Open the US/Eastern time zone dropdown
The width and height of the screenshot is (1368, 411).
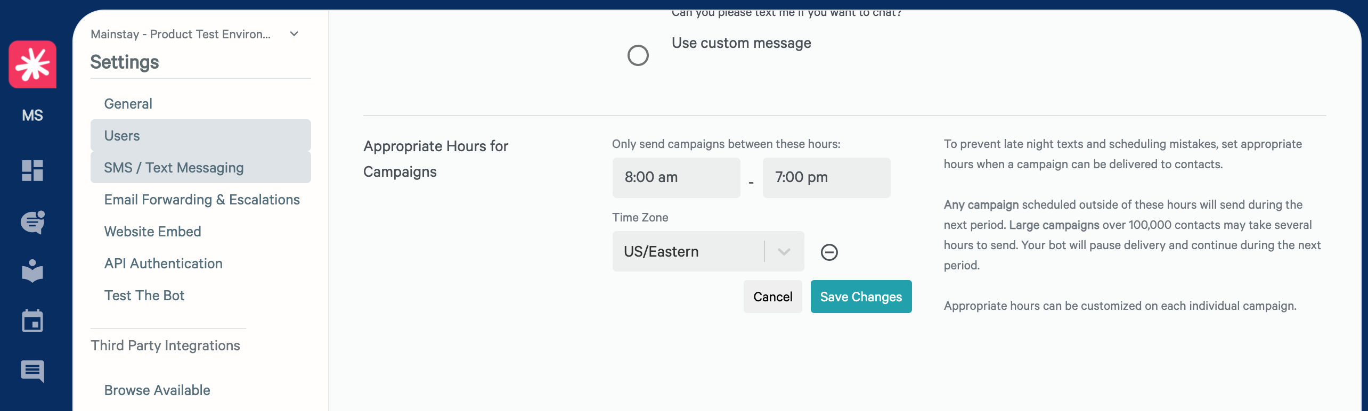pyautogui.click(x=708, y=251)
